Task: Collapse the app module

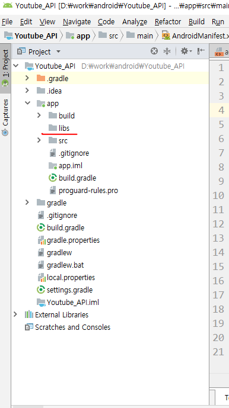Action: point(28,103)
